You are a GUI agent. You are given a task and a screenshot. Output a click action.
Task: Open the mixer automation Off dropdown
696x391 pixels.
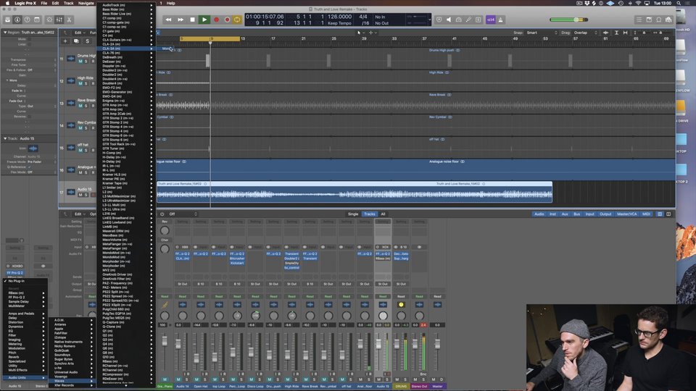pos(182,214)
